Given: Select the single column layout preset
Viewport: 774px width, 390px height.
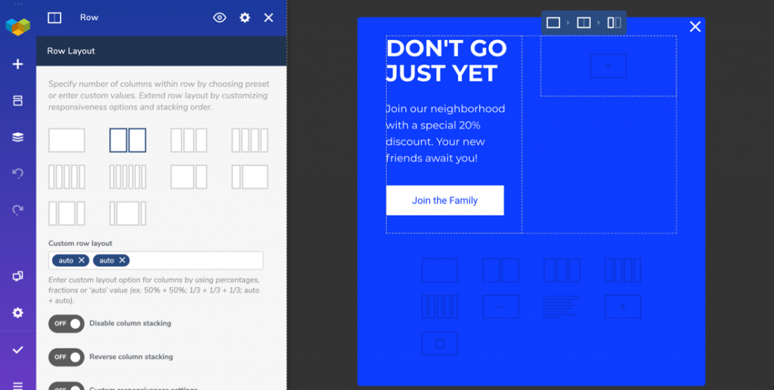Looking at the screenshot, I should [x=67, y=140].
